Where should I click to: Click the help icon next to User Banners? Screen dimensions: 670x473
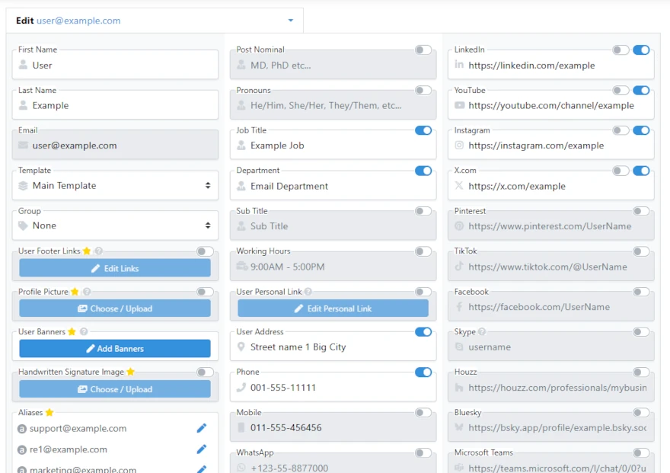pos(84,332)
